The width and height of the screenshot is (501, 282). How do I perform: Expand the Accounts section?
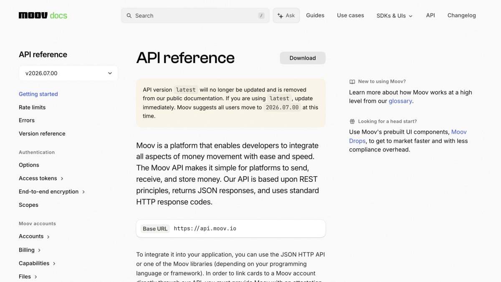pos(34,236)
